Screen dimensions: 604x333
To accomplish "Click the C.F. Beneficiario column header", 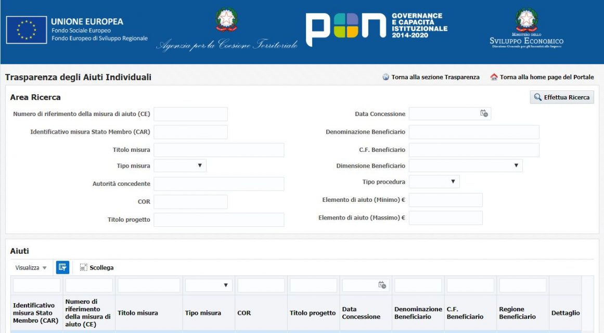I will [x=471, y=313].
